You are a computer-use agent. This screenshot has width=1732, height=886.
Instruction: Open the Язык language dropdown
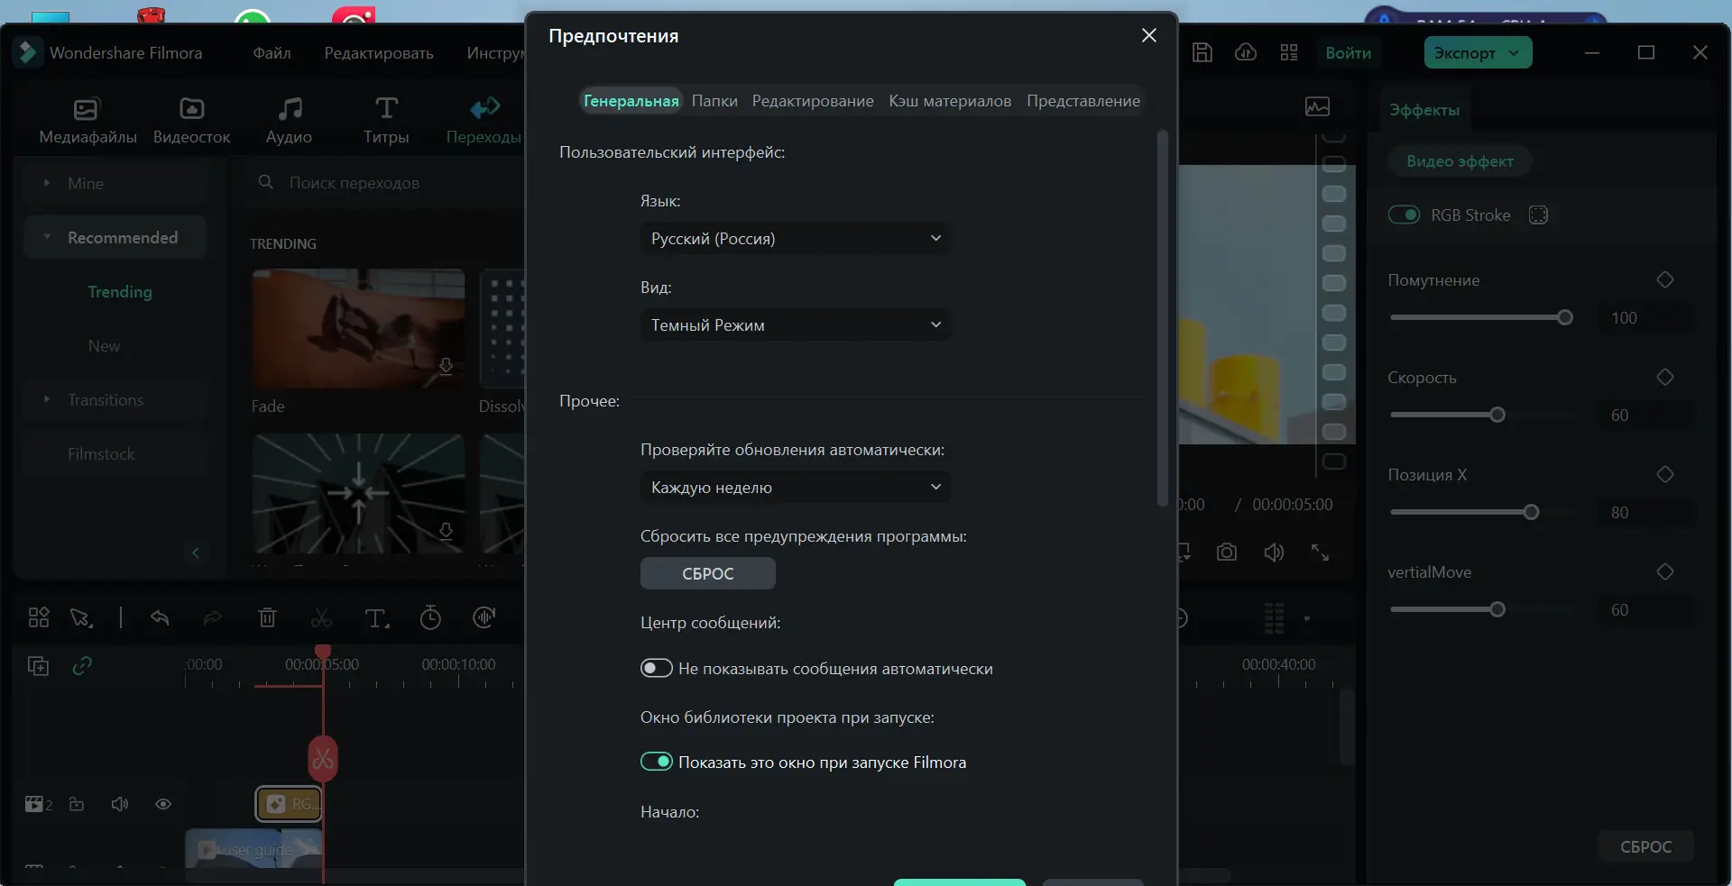point(796,239)
